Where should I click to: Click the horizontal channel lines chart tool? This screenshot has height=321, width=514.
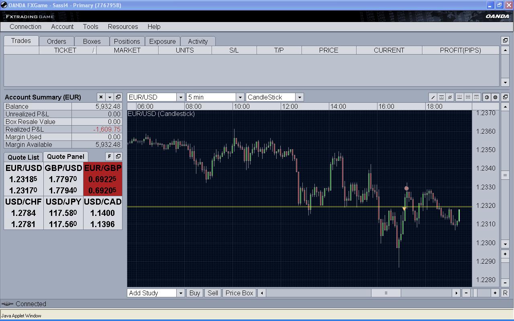pos(441,97)
